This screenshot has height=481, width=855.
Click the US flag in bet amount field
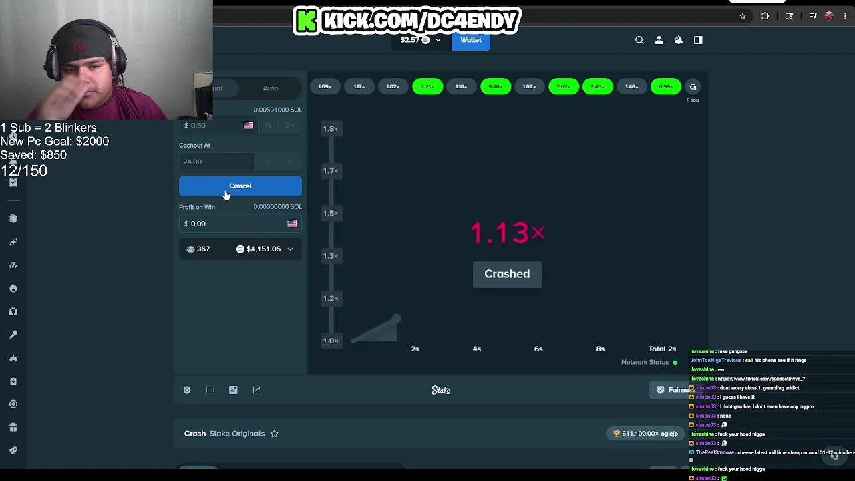pos(248,125)
